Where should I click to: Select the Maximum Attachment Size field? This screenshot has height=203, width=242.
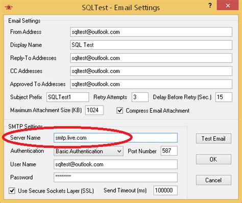point(94,110)
